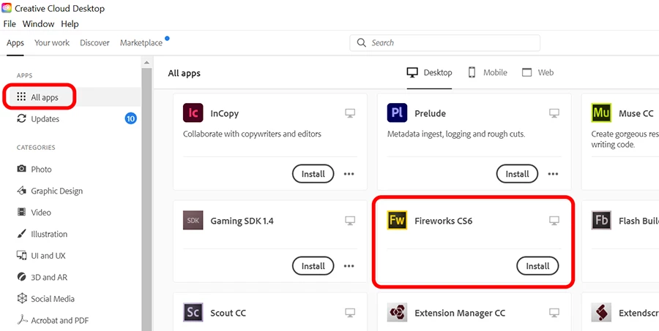659x331 pixels.
Task: Switch to the Discover tab
Action: [x=94, y=43]
